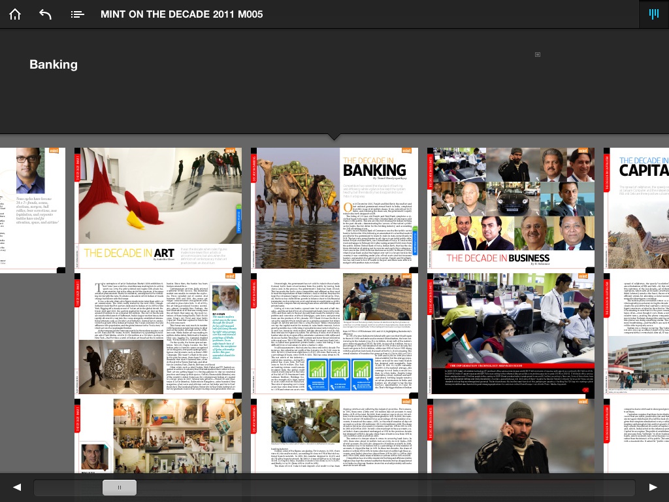This screenshot has width=669, height=502.
Task: Open the Banking page with computer office photo
Action: pyautogui.click(x=334, y=436)
